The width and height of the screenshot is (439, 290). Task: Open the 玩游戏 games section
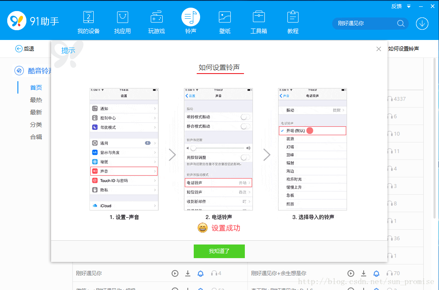(x=157, y=23)
